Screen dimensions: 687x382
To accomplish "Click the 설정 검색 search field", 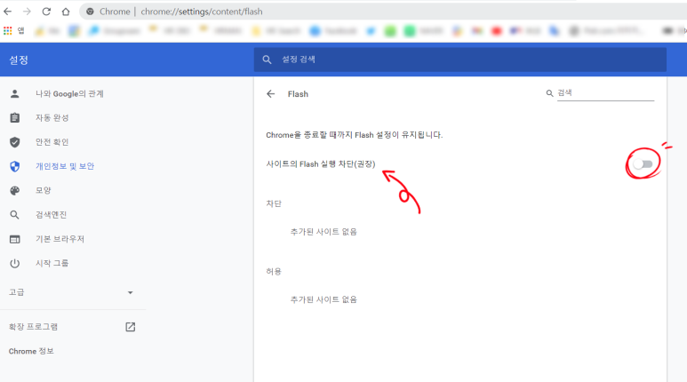I will click(460, 60).
